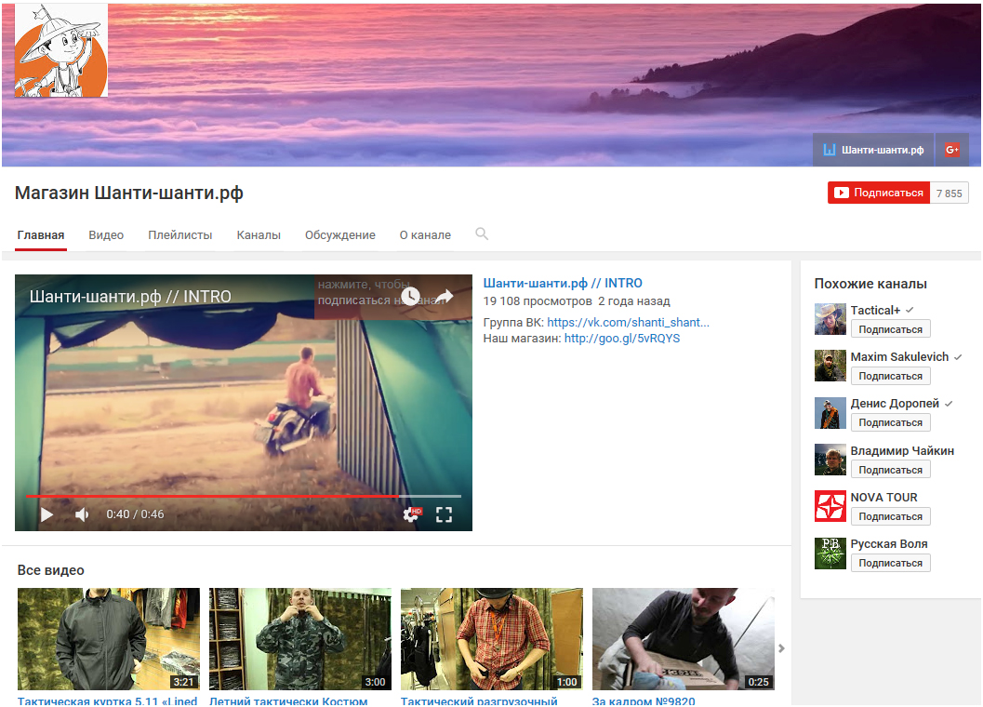Subscribe with the red Подписаться button
The image size is (983, 707).
(x=878, y=193)
